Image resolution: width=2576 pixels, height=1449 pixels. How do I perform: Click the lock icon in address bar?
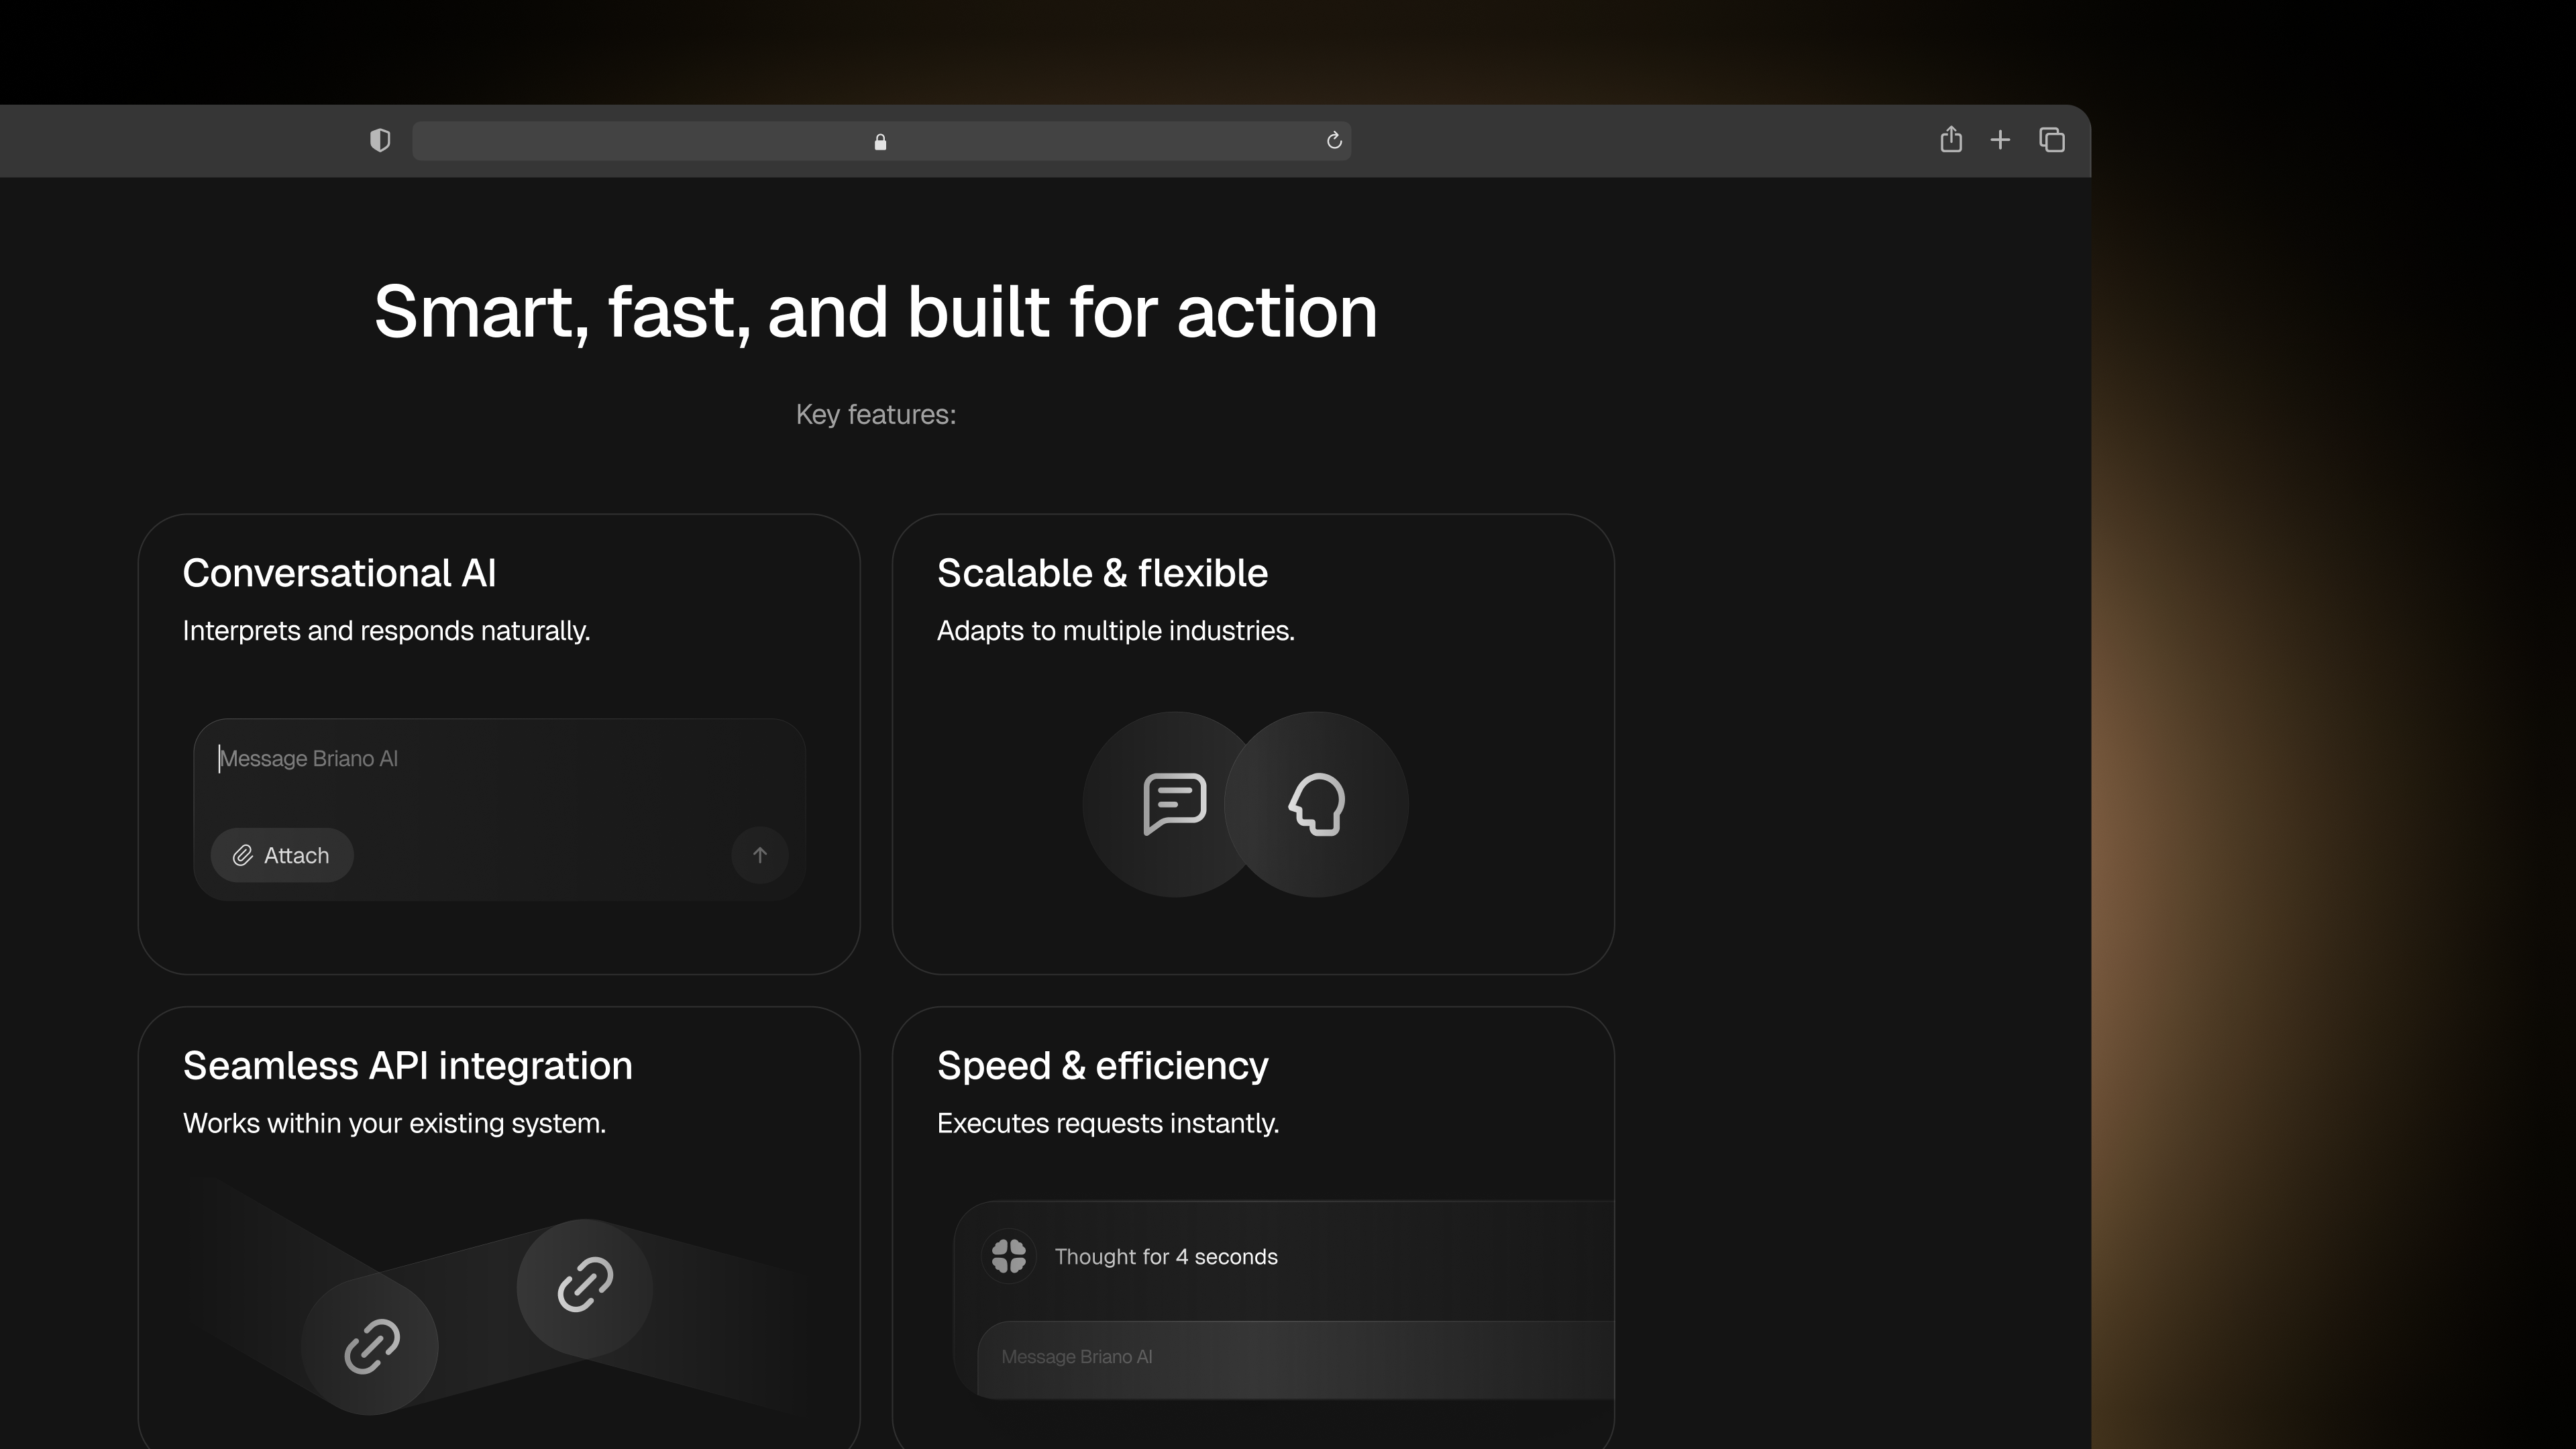click(880, 142)
